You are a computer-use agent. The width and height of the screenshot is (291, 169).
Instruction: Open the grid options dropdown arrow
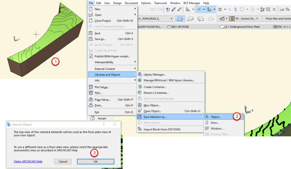tap(225, 9)
